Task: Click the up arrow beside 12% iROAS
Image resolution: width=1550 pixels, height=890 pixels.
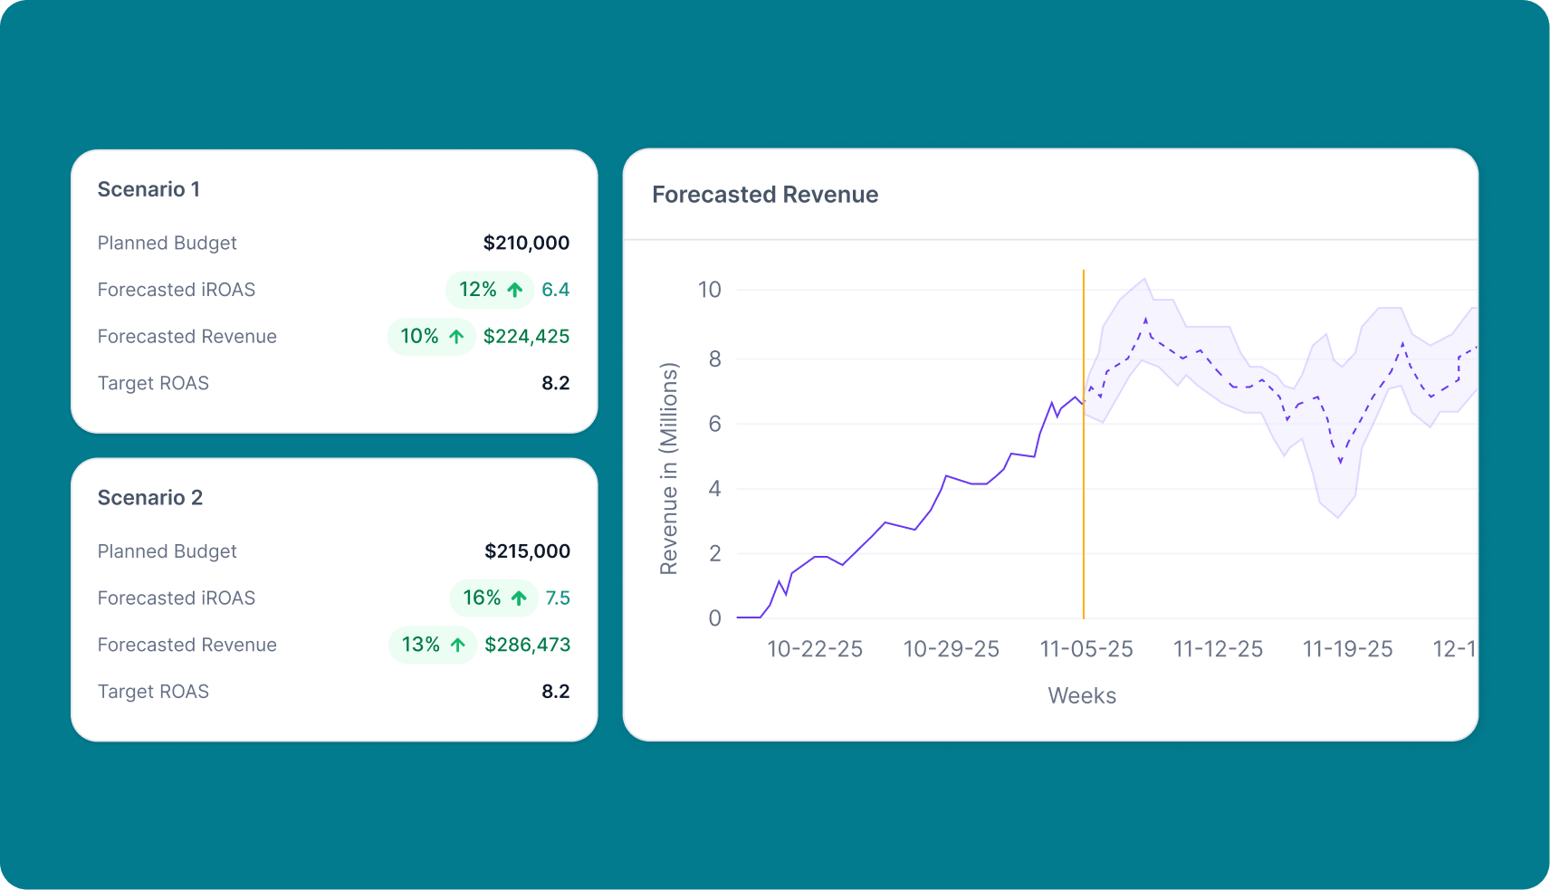Action: [x=515, y=290]
